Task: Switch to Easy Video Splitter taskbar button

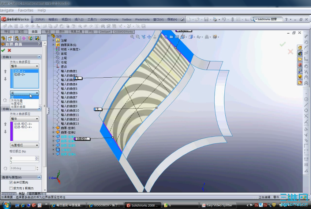Action: point(217,205)
